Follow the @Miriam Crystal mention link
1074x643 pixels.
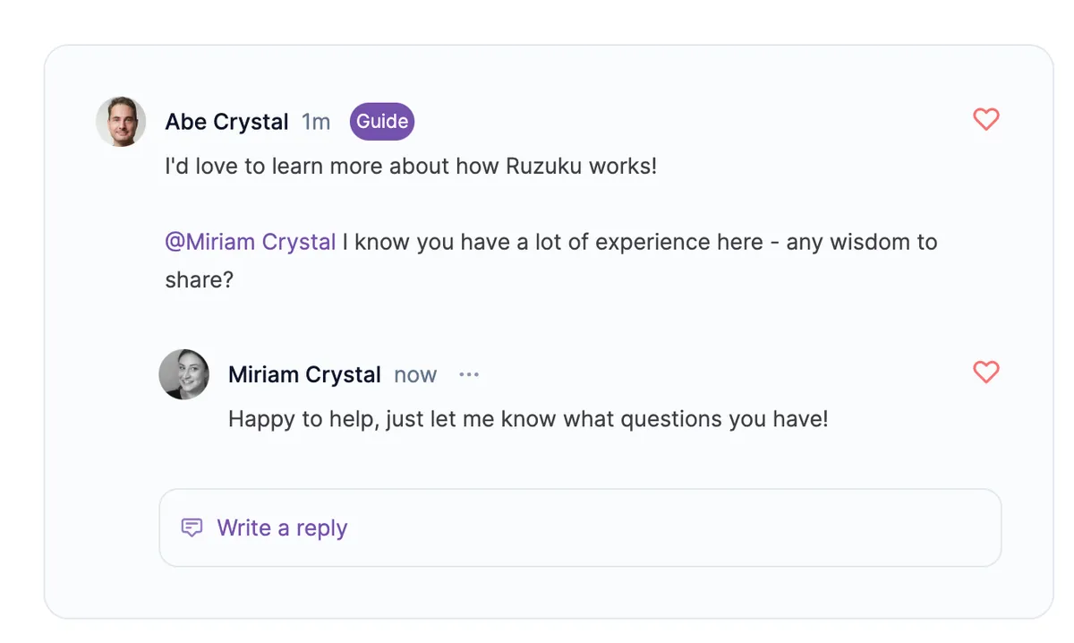tap(251, 242)
